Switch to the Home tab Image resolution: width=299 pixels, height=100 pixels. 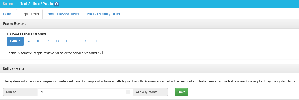pos(7,14)
